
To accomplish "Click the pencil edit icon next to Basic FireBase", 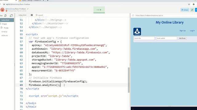I will pos(28,9).
